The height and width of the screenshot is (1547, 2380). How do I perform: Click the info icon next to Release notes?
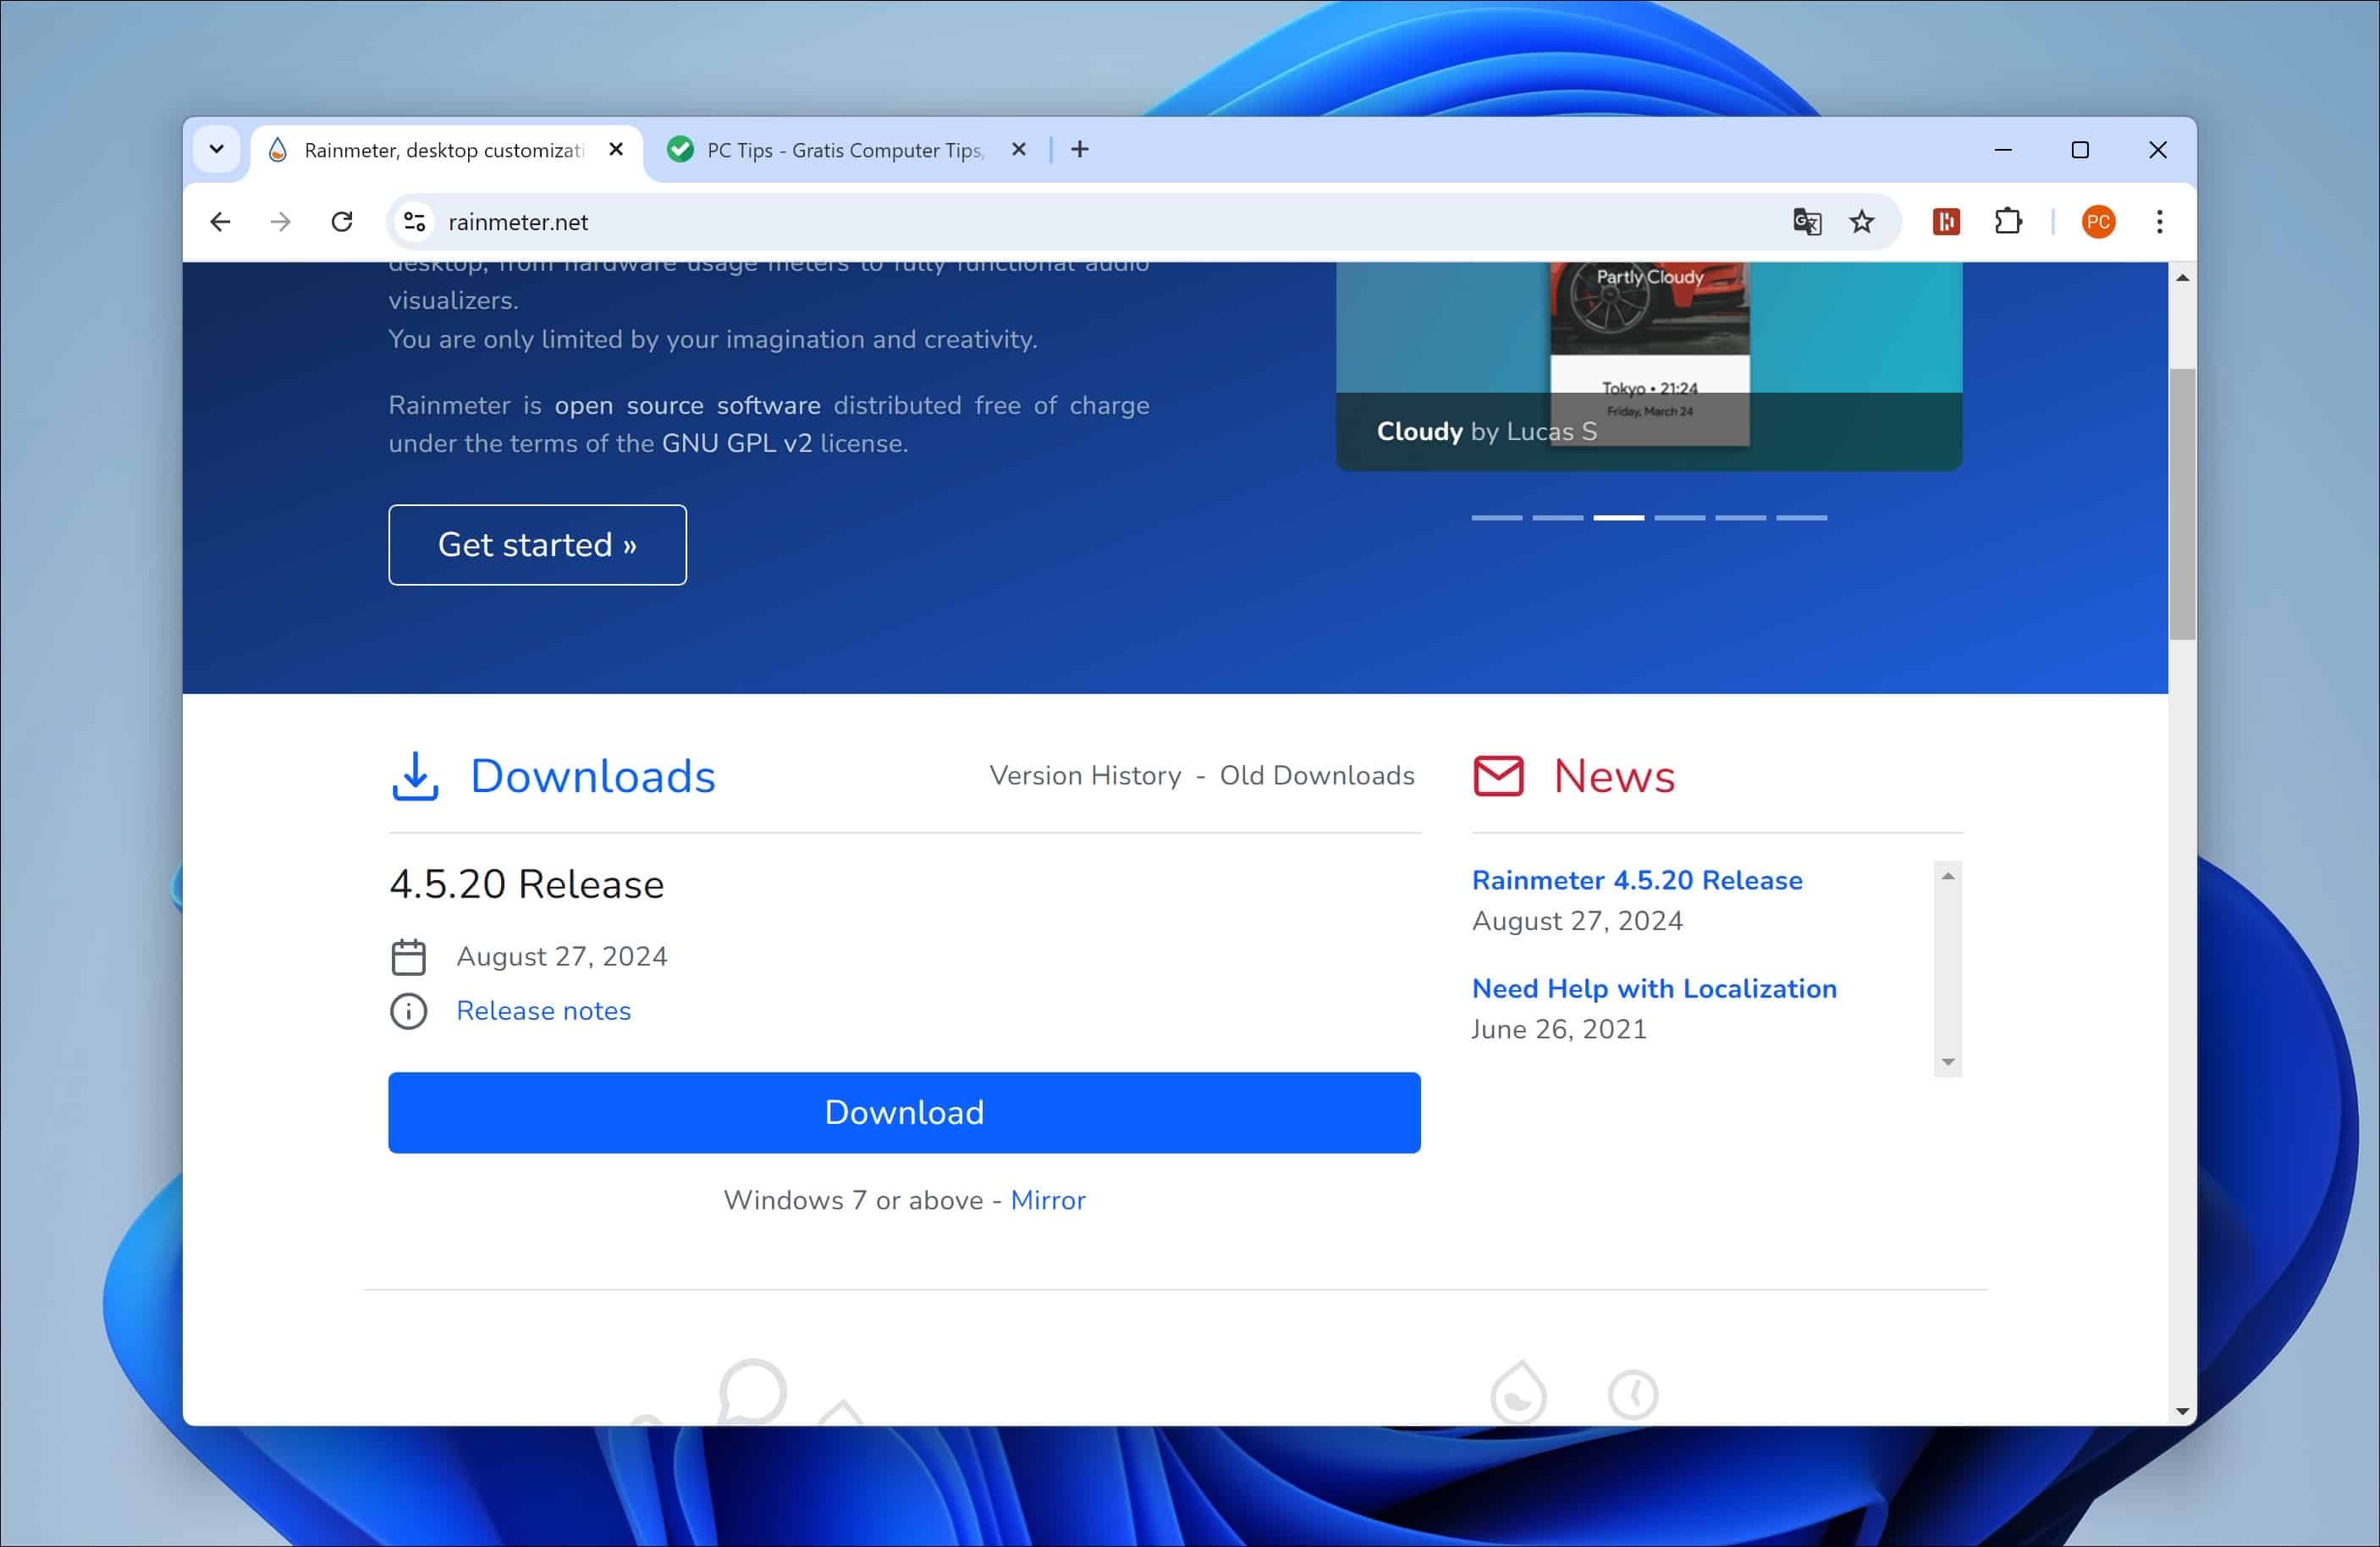407,1011
